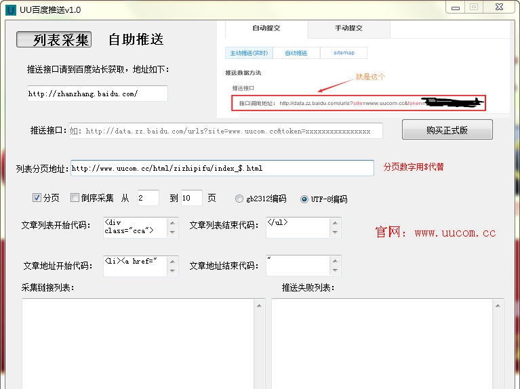Screen dimensions: 520x389
Task: Click the UU app icon in title bar
Action: 11,9
